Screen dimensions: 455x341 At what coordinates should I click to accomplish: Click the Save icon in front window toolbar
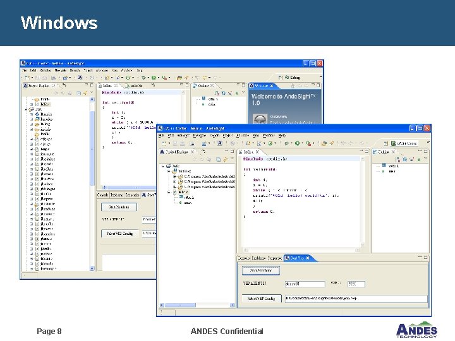[175, 143]
